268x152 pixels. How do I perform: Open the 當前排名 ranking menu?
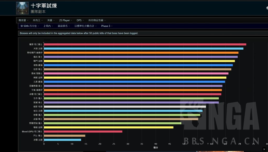[x=64, y=26]
